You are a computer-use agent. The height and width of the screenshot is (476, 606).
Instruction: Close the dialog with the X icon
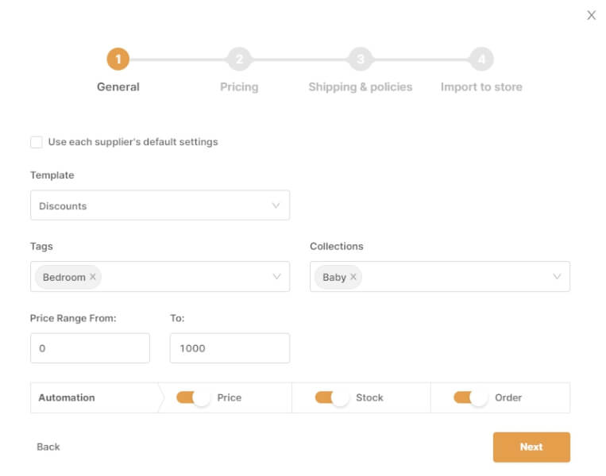[x=591, y=15]
